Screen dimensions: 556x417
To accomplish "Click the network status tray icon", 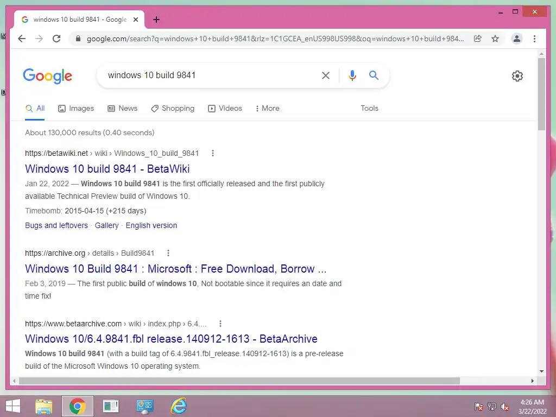I will pos(492,406).
